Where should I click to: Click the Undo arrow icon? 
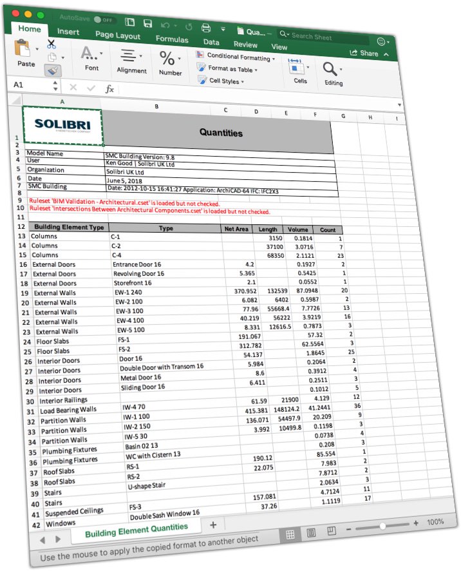tap(165, 25)
